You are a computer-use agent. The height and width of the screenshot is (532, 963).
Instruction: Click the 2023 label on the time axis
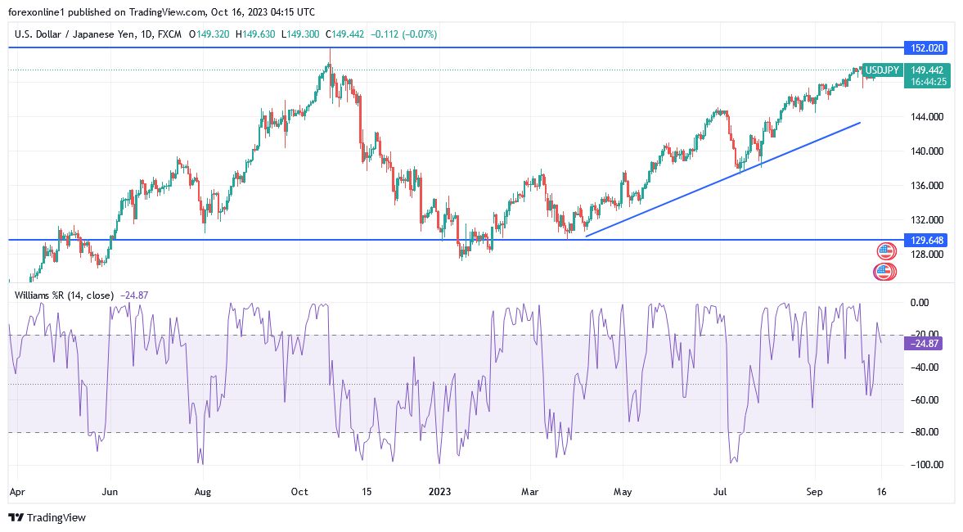439,492
